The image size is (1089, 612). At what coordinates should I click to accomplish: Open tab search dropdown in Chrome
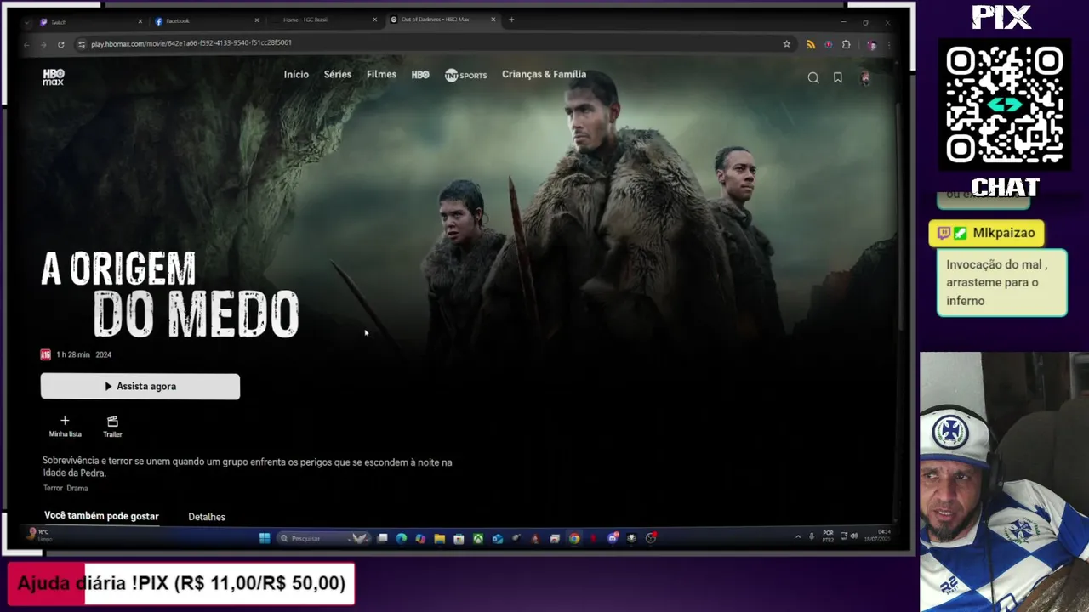pyautogui.click(x=26, y=21)
